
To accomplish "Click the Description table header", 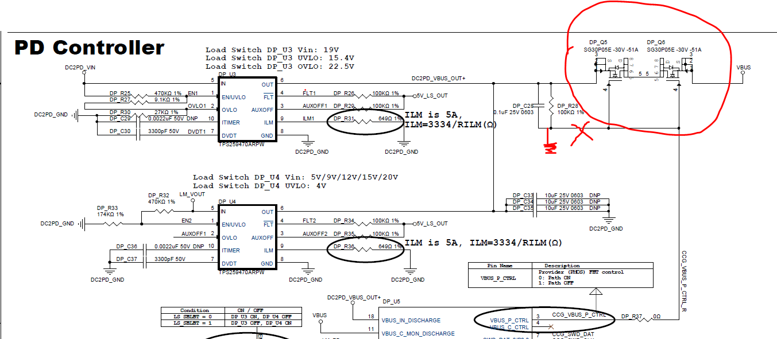I will coord(562,266).
